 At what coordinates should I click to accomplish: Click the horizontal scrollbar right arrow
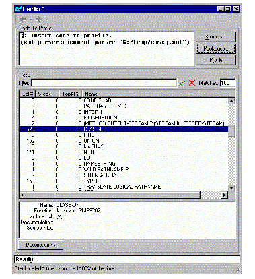coord(224,195)
